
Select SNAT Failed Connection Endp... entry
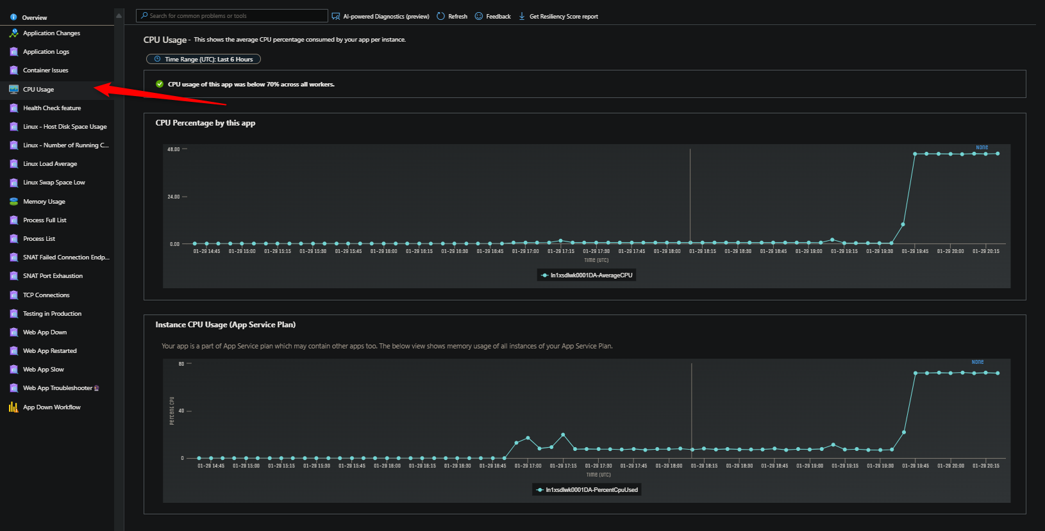pos(67,257)
